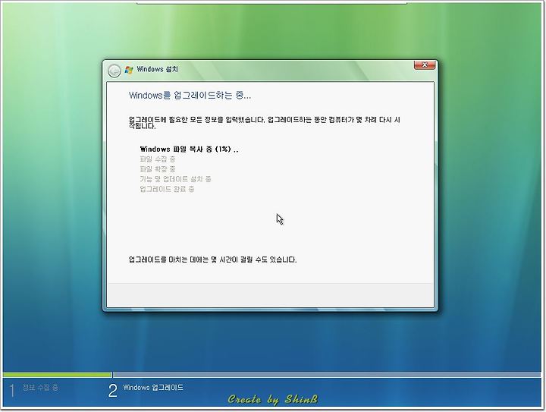
Task: Click the back arrow button in setup window
Action: click(114, 71)
